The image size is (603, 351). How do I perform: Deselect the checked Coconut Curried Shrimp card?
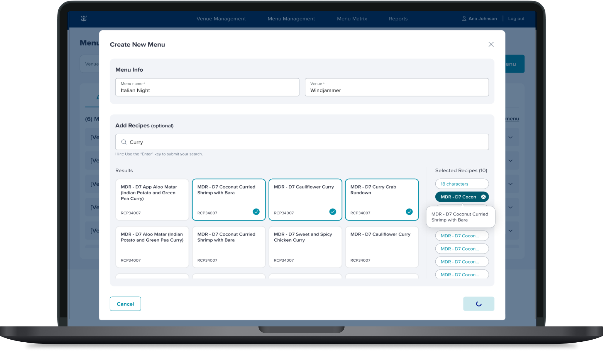(x=256, y=212)
